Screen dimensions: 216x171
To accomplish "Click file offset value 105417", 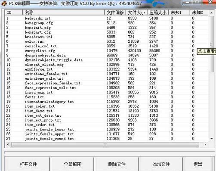I will coord(113,92).
